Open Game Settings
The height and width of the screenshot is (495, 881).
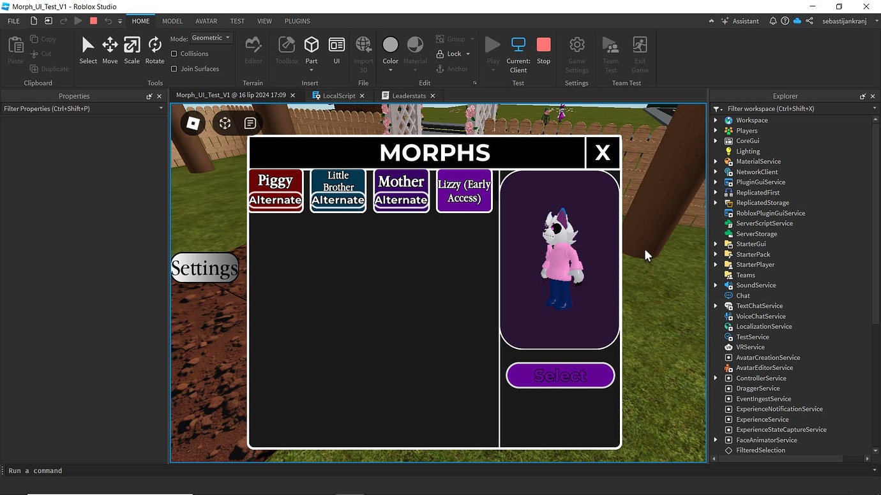[x=576, y=51]
